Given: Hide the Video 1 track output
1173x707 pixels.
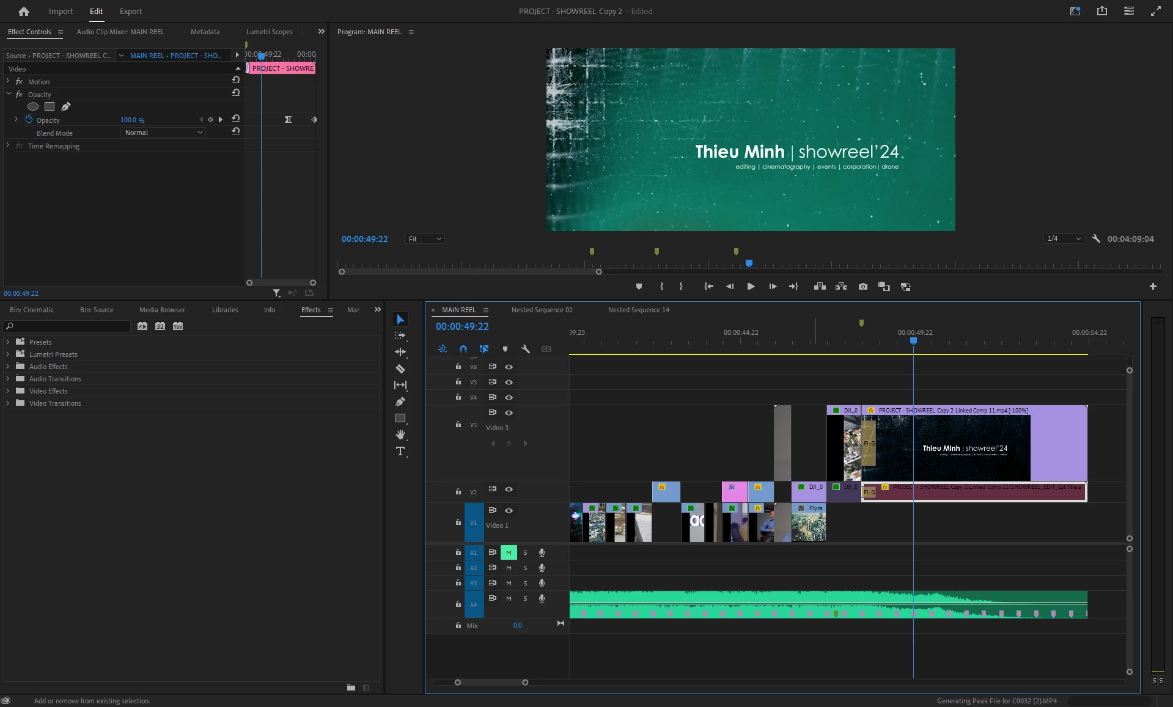Looking at the screenshot, I should [x=509, y=511].
